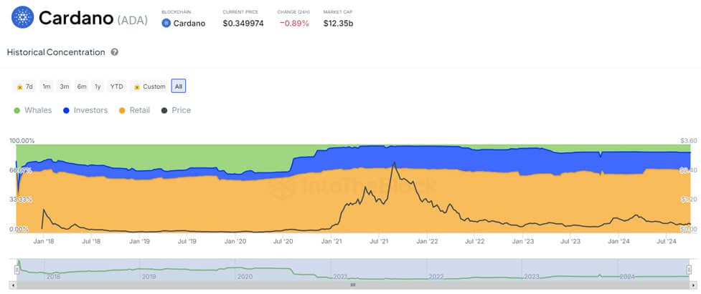The image size is (701, 294).
Task: Select the All time range
Action: pos(179,87)
